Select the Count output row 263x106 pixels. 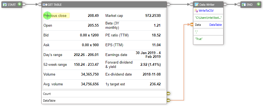pos(104,94)
